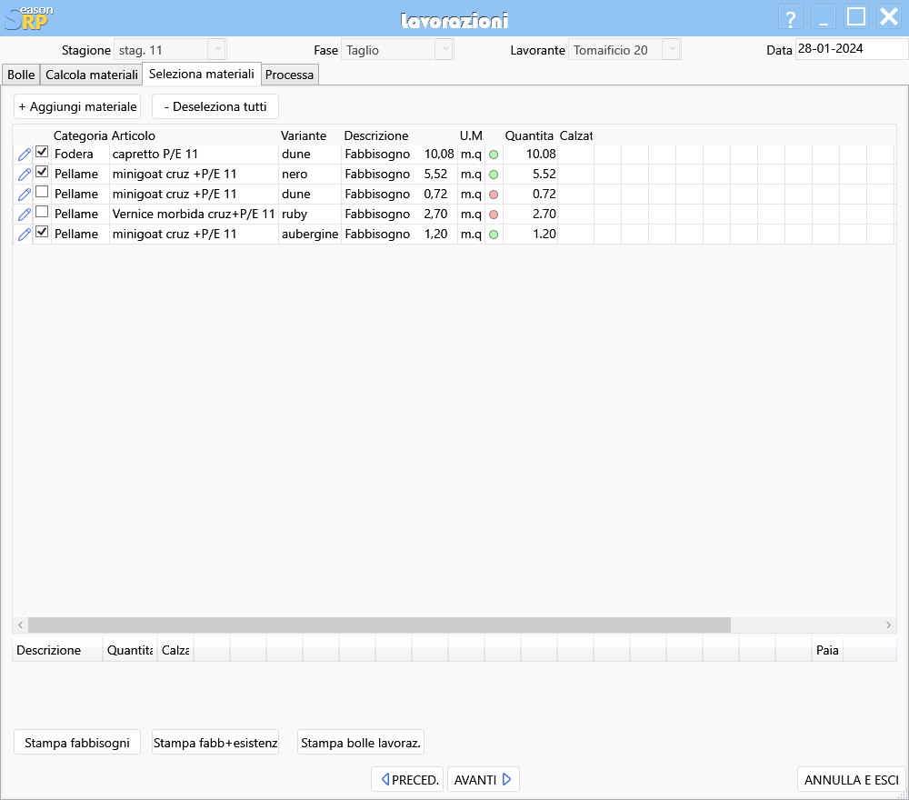The image size is (909, 800).
Task: Open the help question mark icon
Action: click(790, 18)
